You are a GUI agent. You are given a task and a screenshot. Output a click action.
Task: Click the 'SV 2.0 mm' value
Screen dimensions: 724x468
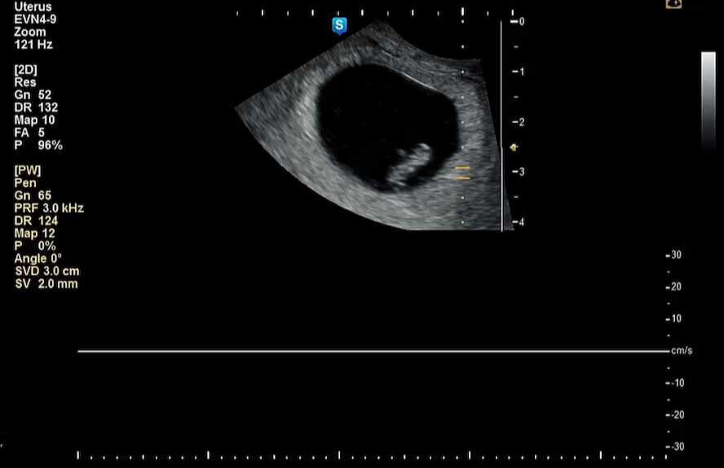click(x=46, y=284)
